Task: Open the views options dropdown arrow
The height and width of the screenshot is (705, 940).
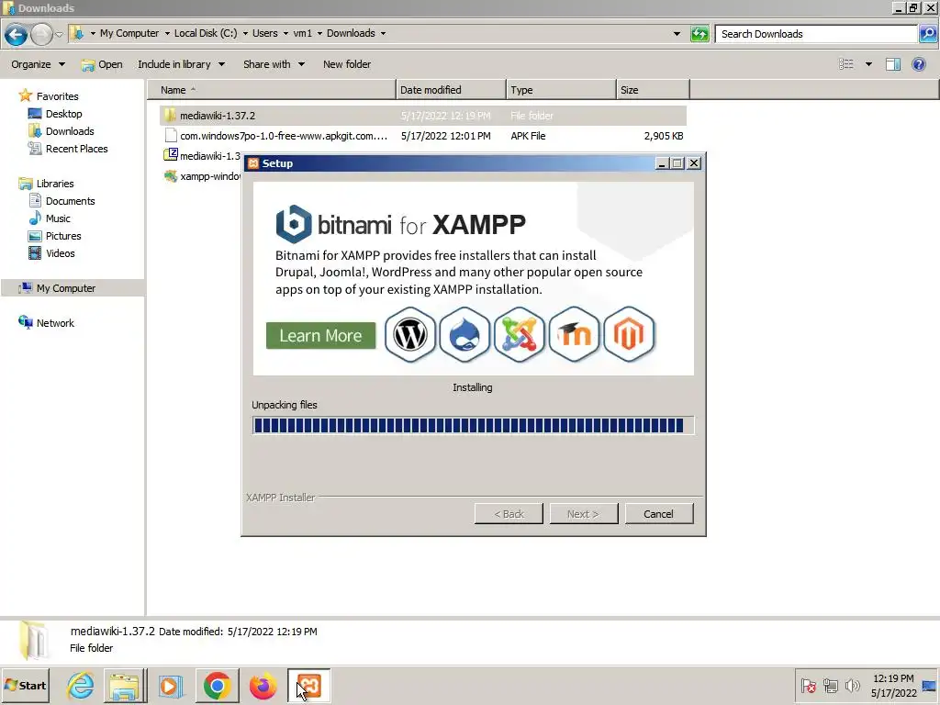Action: (868, 64)
